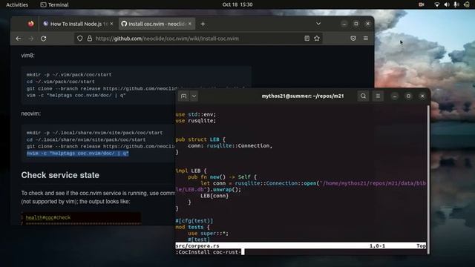Open the battery power icon

[467, 4]
